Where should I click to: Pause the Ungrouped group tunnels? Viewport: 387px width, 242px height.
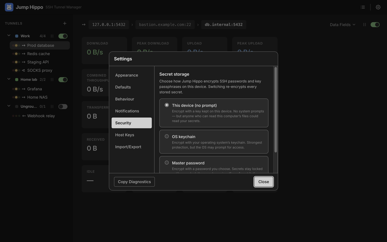(52, 106)
